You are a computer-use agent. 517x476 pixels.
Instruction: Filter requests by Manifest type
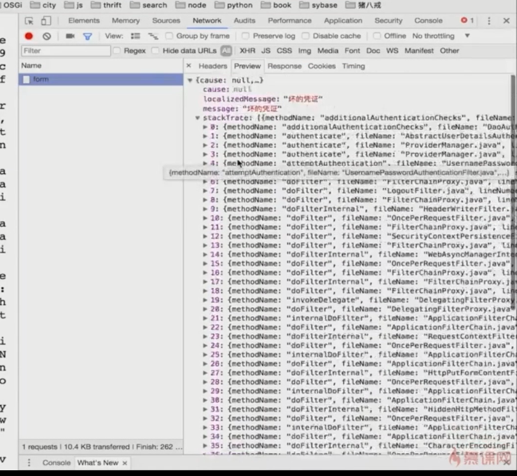click(419, 51)
